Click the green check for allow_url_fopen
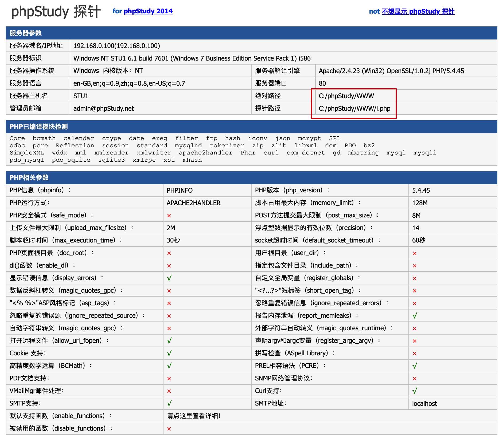The image size is (499, 437). click(169, 341)
